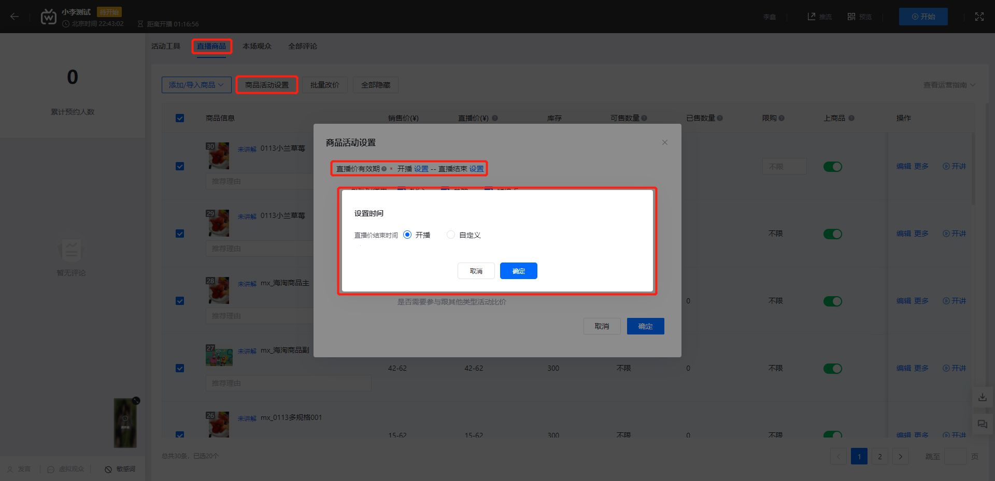Screen dimensions: 995x481
Task: Toggle fullscreen expand icon
Action: (979, 17)
